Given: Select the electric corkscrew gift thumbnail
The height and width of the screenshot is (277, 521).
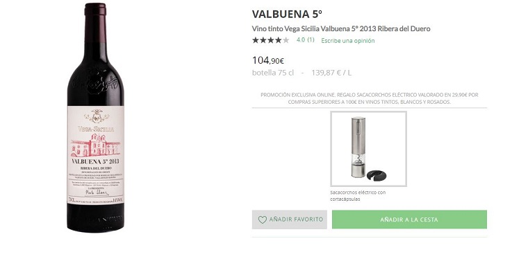Looking at the screenshot, I should point(368,149).
